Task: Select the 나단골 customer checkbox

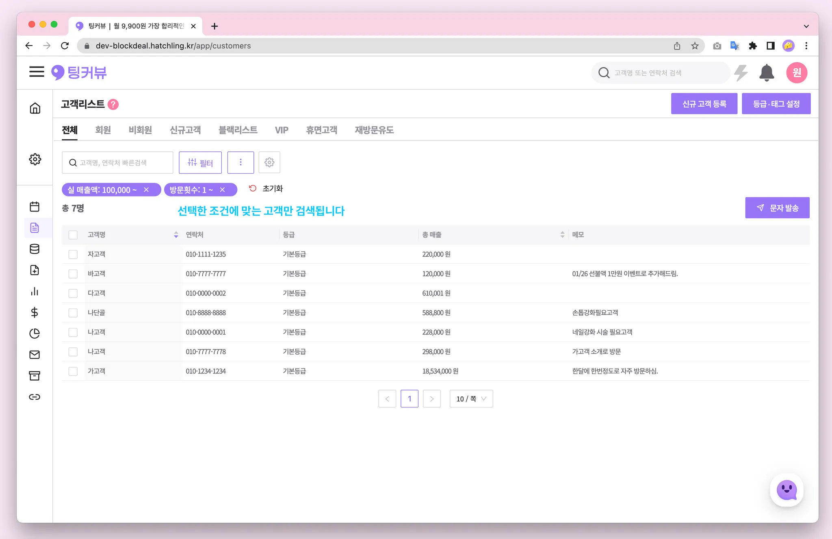Action: coord(73,313)
